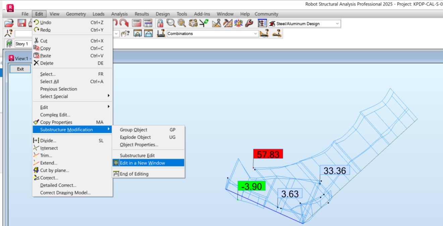Image resolution: width=443 pixels, height=226 pixels.
Task: Click the red padlock results-lock icon
Action: (x=161, y=23)
